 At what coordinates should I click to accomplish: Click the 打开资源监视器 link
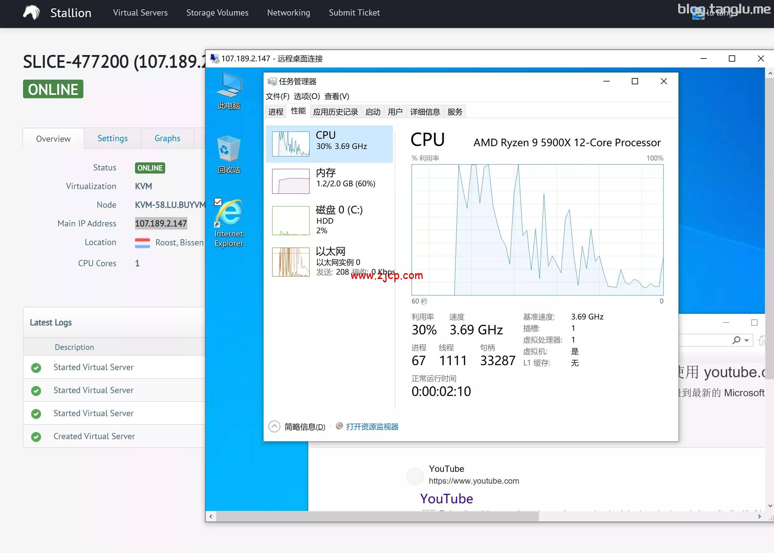click(372, 427)
